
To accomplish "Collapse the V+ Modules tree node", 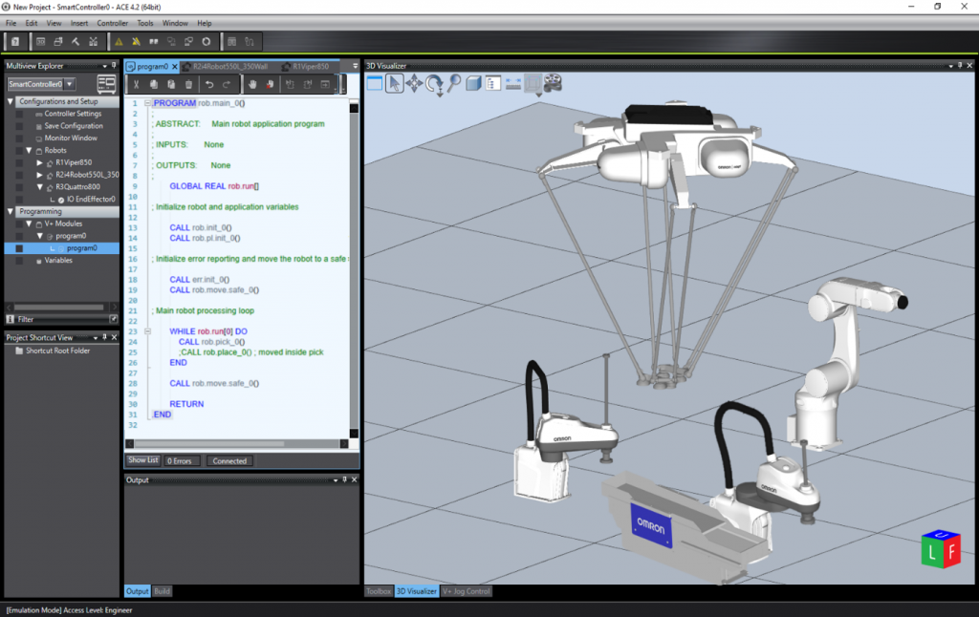I will 29,223.
